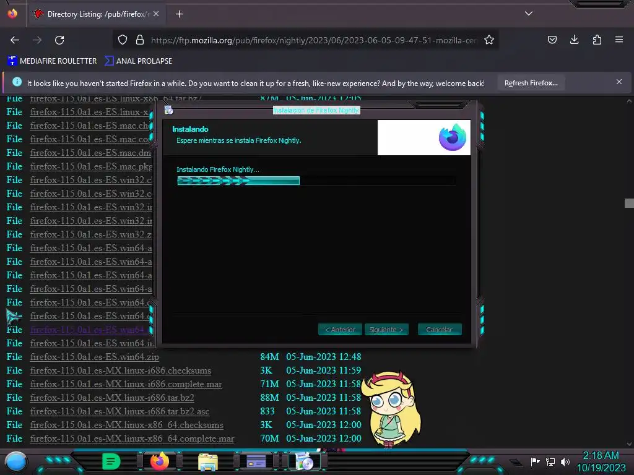Open es-MX.linux-i686.tar.bz2 link
This screenshot has height=475, width=634.
click(112, 398)
